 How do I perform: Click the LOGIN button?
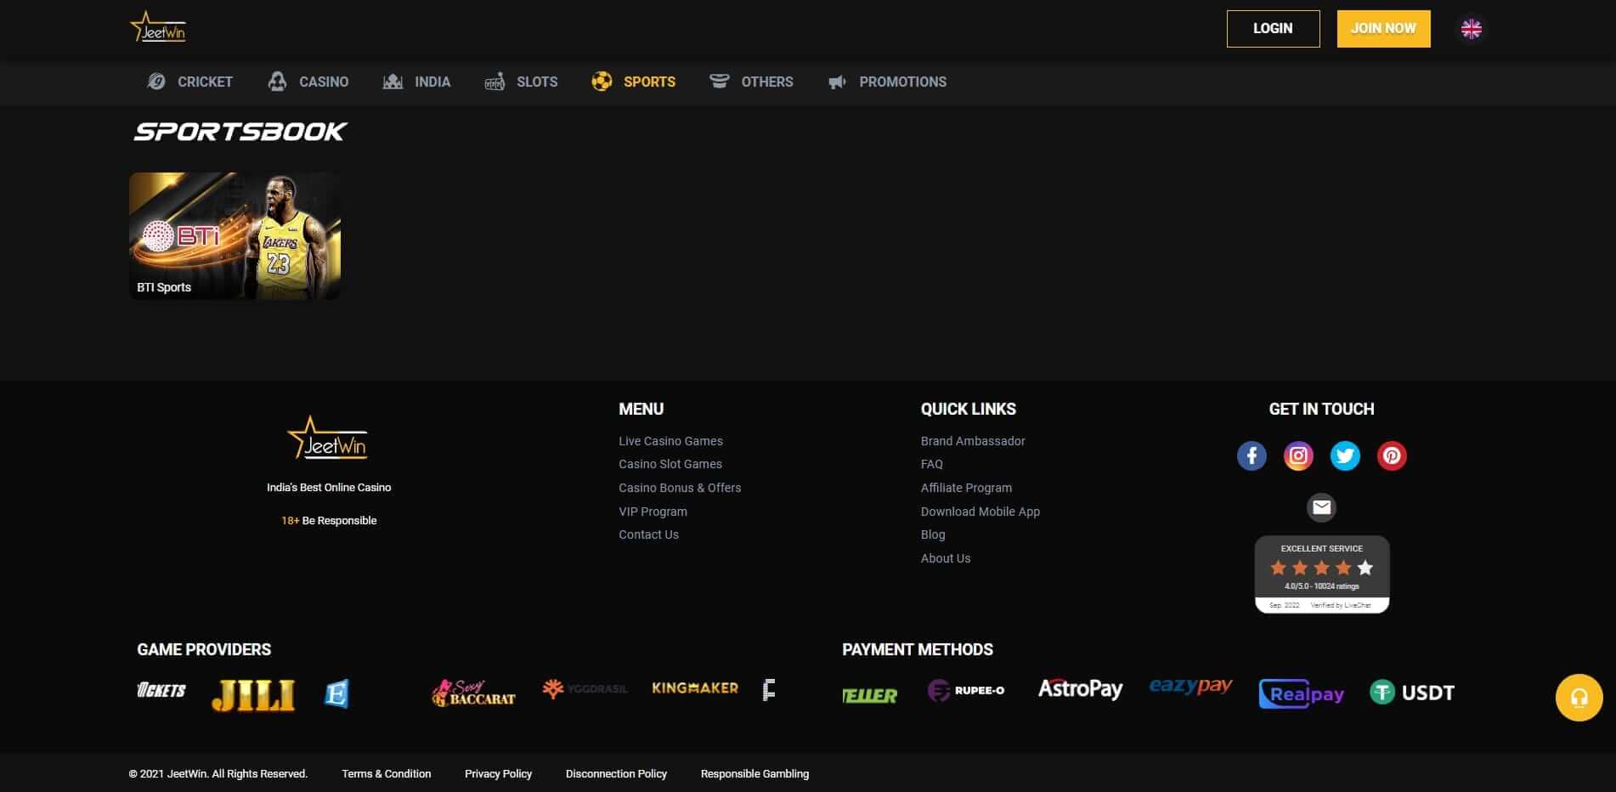click(1272, 28)
